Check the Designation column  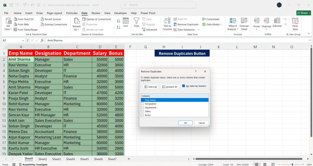click(142, 104)
